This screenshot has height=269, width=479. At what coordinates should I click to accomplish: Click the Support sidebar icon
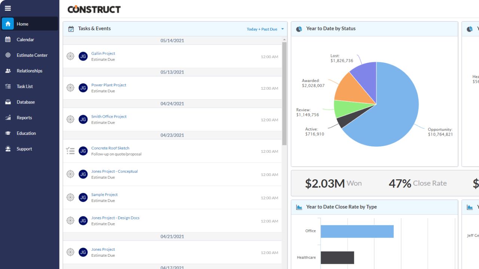click(8, 149)
